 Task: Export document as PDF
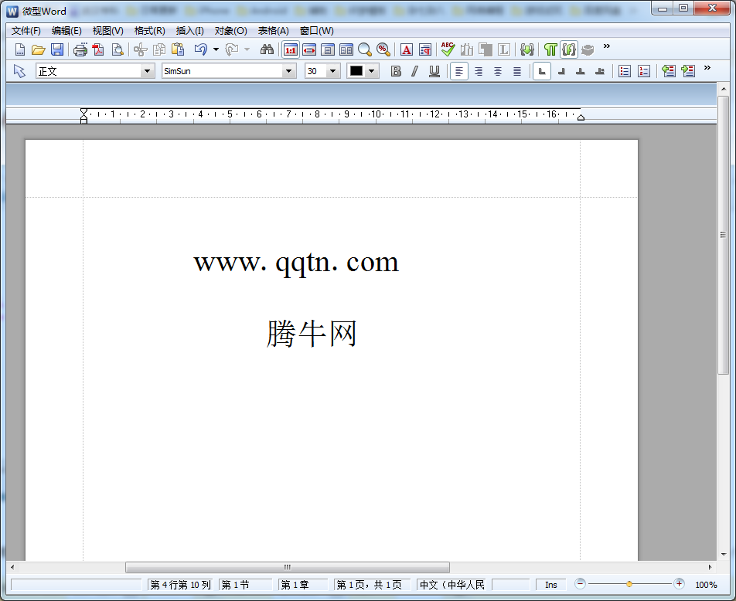tap(98, 49)
